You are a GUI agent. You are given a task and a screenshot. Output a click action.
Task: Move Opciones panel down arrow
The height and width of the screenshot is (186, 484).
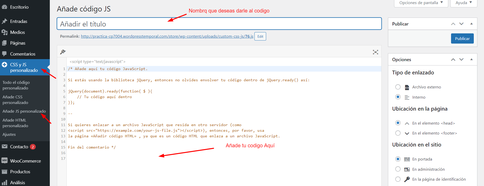tap(461, 60)
